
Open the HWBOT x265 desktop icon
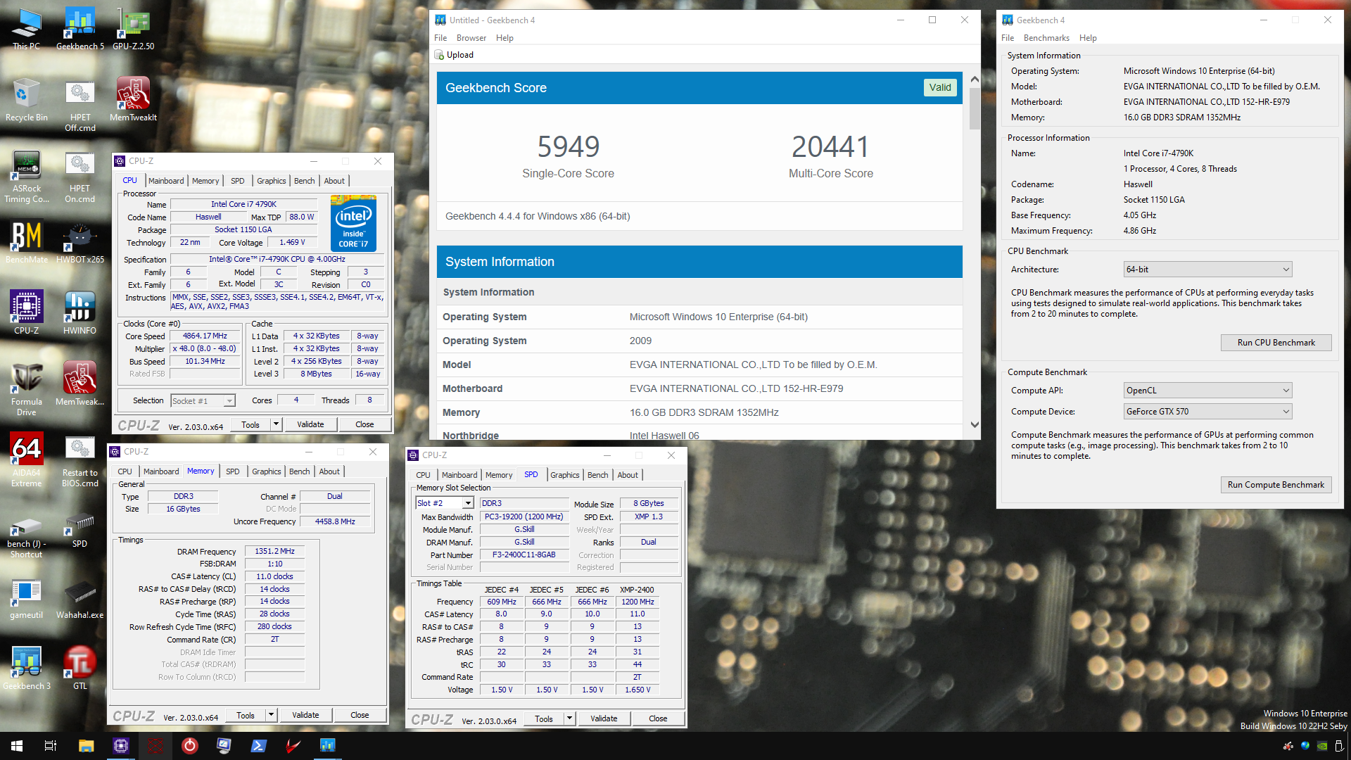[80, 241]
